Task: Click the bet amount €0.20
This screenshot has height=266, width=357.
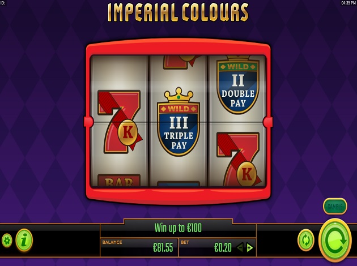Action: point(223,247)
